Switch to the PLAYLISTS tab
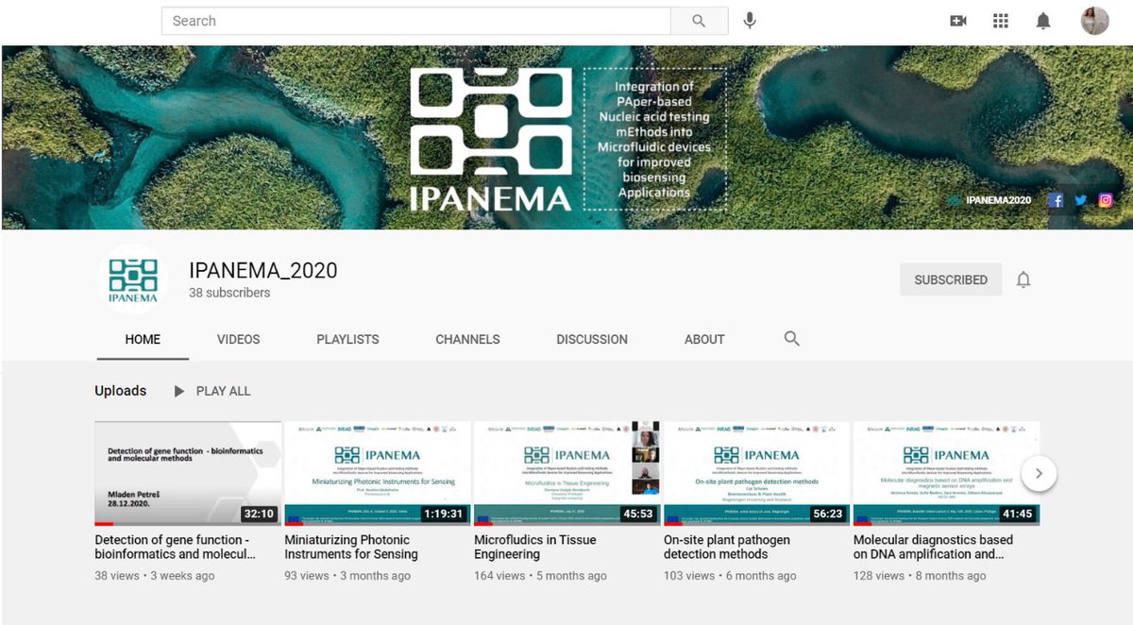Screen dimensions: 1133x625 click(x=347, y=339)
